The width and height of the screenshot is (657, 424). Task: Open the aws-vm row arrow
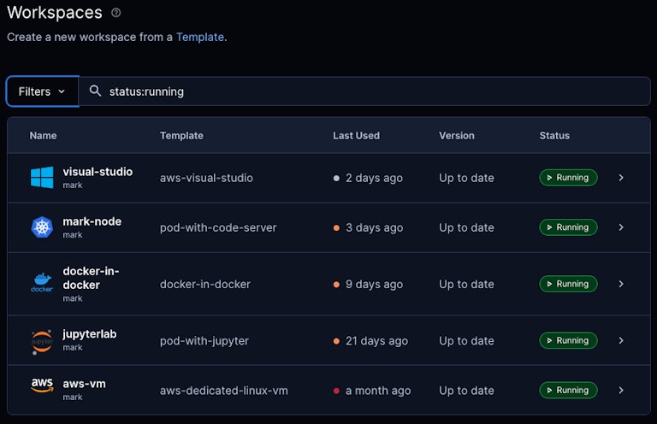click(x=621, y=390)
